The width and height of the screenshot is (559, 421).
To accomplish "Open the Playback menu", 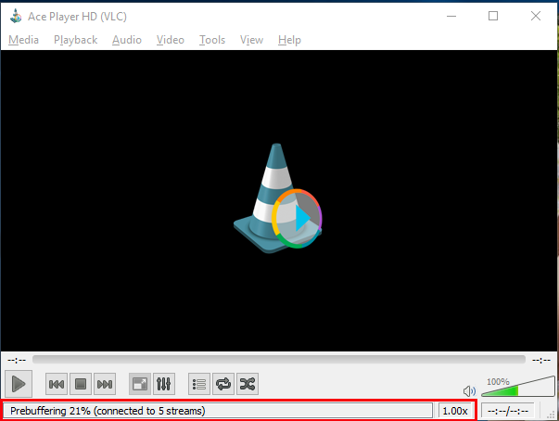I will tap(75, 40).
